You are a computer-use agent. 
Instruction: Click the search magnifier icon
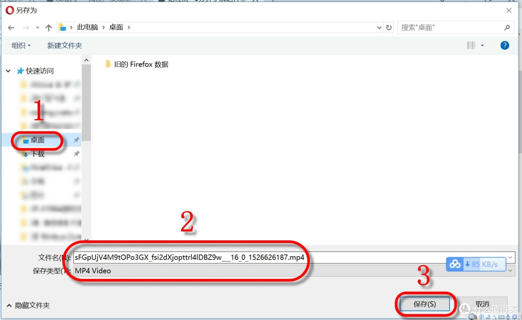(507, 28)
